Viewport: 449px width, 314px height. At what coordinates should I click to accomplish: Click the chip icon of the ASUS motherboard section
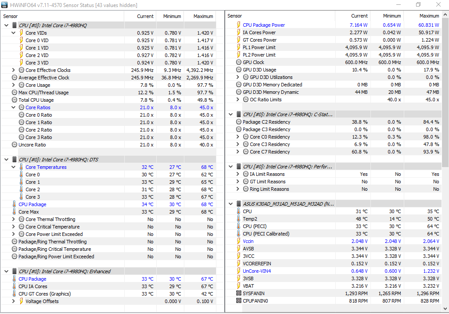point(239,204)
